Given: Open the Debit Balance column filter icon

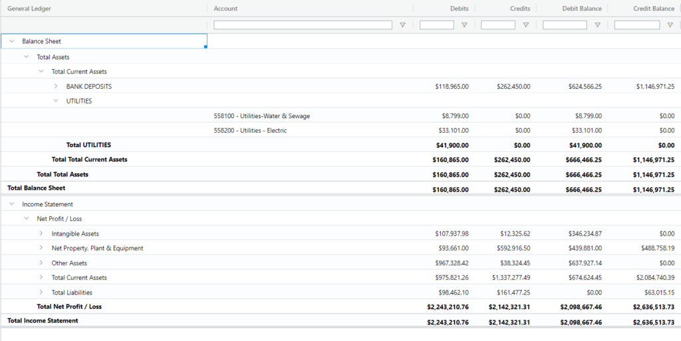Looking at the screenshot, I should (598, 25).
